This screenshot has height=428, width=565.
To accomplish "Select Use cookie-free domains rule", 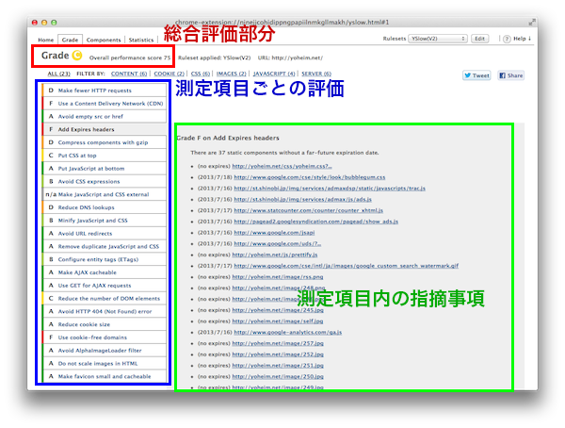I will coord(105,337).
